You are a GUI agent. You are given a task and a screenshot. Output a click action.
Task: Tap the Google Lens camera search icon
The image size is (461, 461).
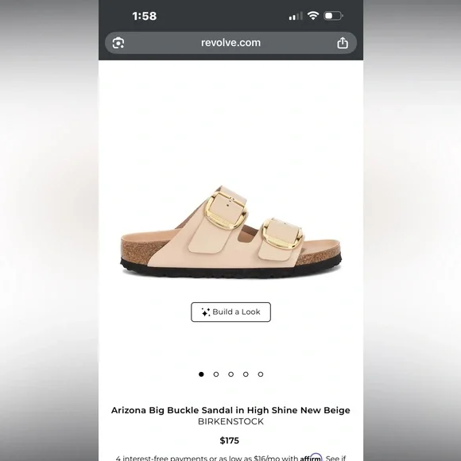coord(118,43)
